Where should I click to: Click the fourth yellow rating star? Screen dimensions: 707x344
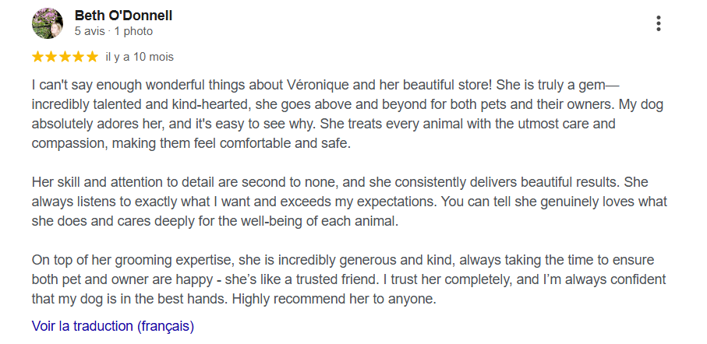click(x=79, y=57)
